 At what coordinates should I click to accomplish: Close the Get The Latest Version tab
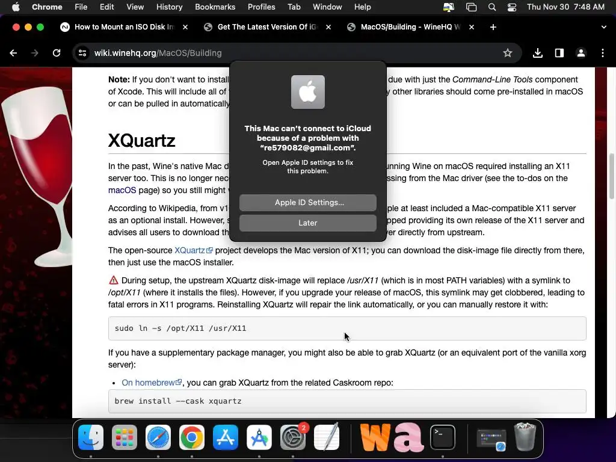click(x=328, y=26)
